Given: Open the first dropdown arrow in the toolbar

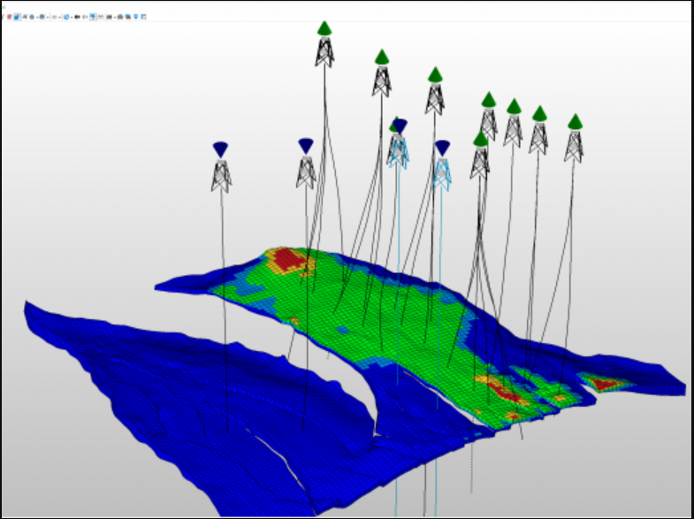Looking at the screenshot, I should tap(37, 17).
